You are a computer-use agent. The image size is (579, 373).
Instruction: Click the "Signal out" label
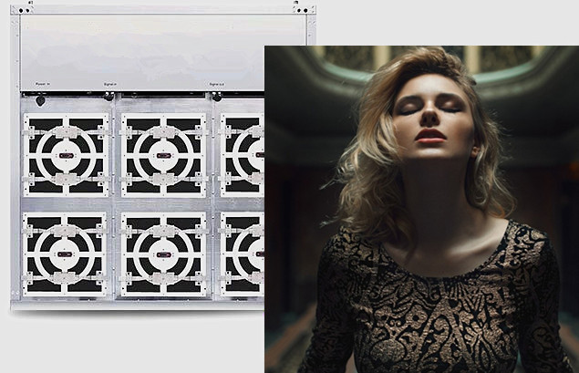point(217,85)
